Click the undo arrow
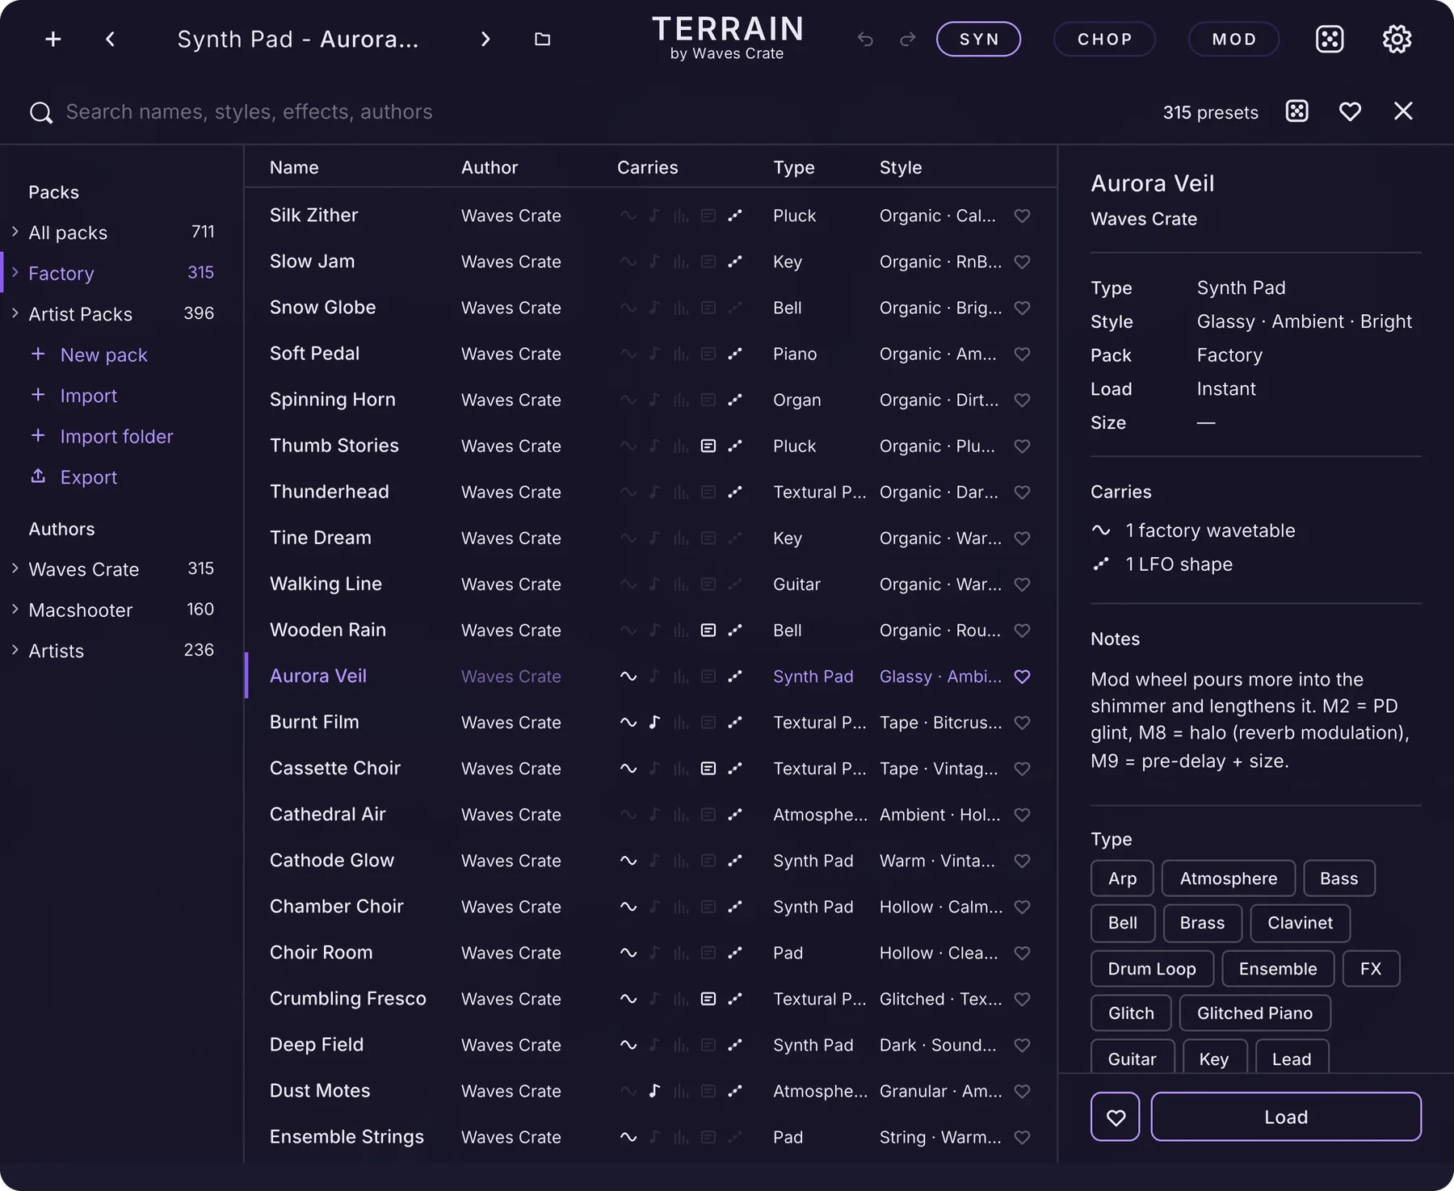 point(865,39)
